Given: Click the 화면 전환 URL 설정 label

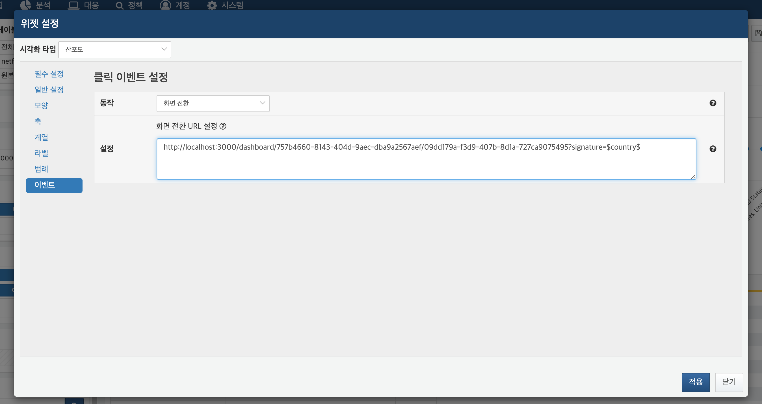Looking at the screenshot, I should click(x=187, y=126).
